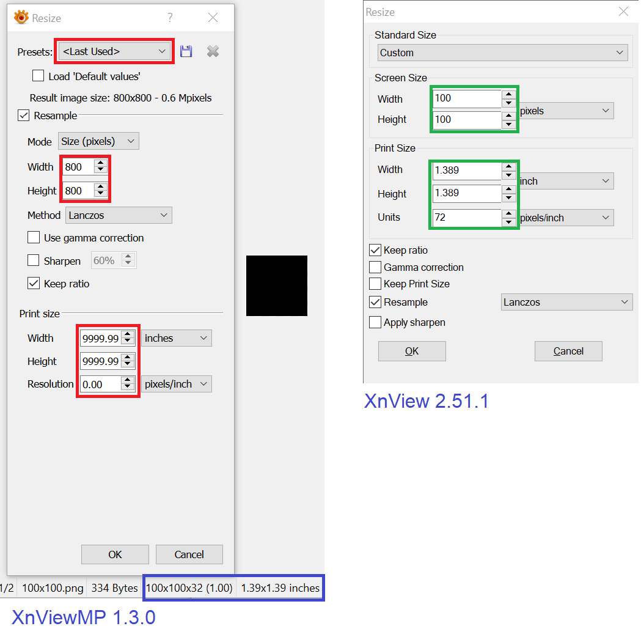Click XnViewMP Print size Width field 9999.99

(x=101, y=338)
